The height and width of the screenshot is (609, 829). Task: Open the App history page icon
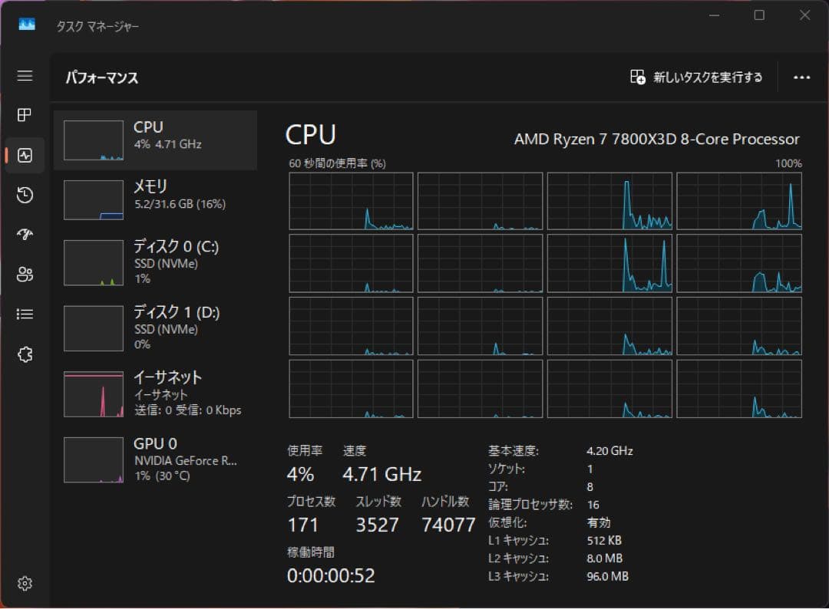point(25,196)
